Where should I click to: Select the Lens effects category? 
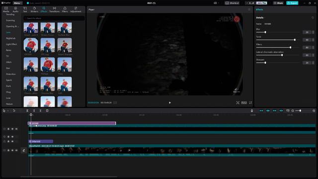tap(8, 32)
